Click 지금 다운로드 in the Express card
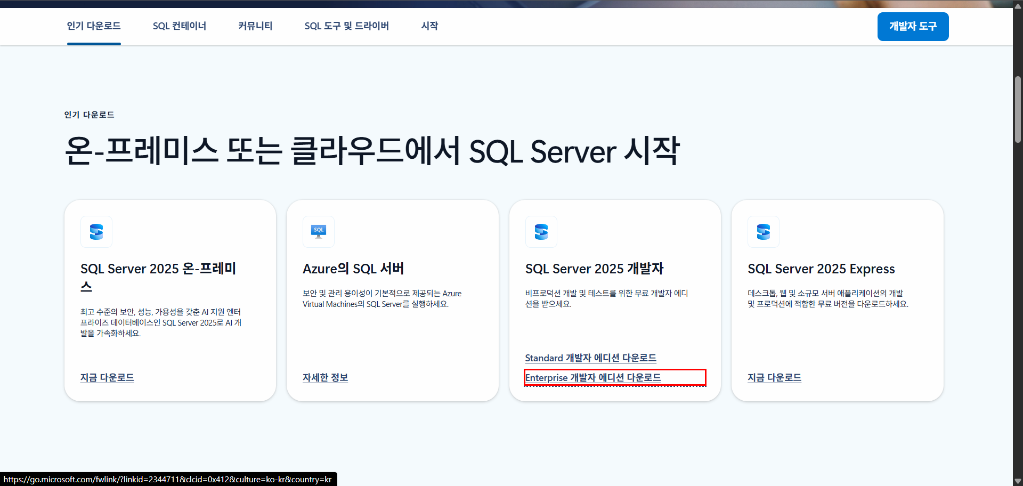This screenshot has height=486, width=1023. tap(774, 378)
